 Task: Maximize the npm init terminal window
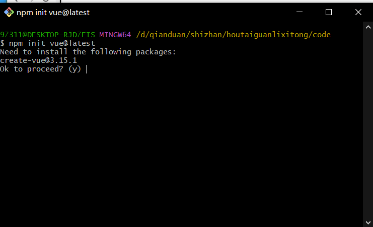coord(329,12)
